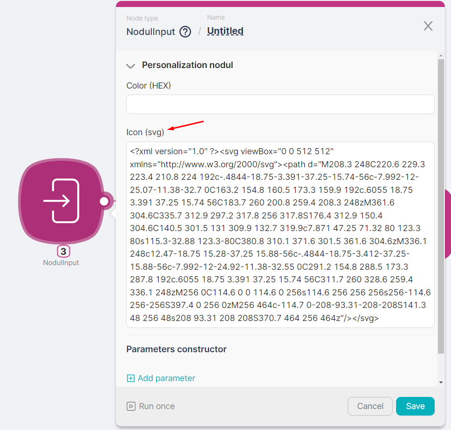This screenshot has width=451, height=430.
Task: Click the plus icon beside Add parameter
Action: (131, 378)
